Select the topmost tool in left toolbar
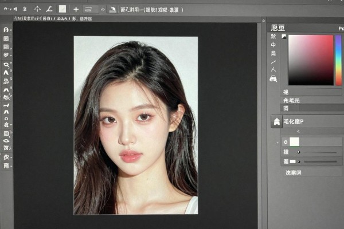 tap(6, 30)
